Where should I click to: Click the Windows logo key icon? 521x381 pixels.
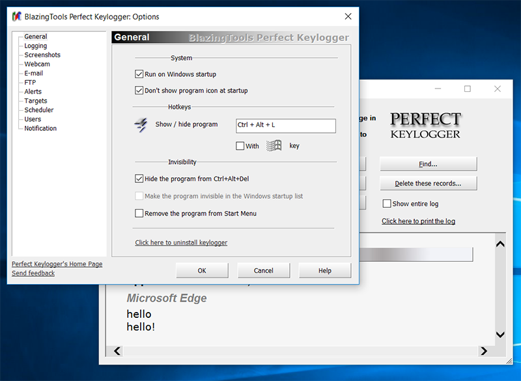tap(274, 145)
